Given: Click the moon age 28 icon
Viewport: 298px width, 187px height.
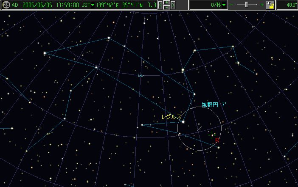Looking at the screenshot, I should click(6, 5).
